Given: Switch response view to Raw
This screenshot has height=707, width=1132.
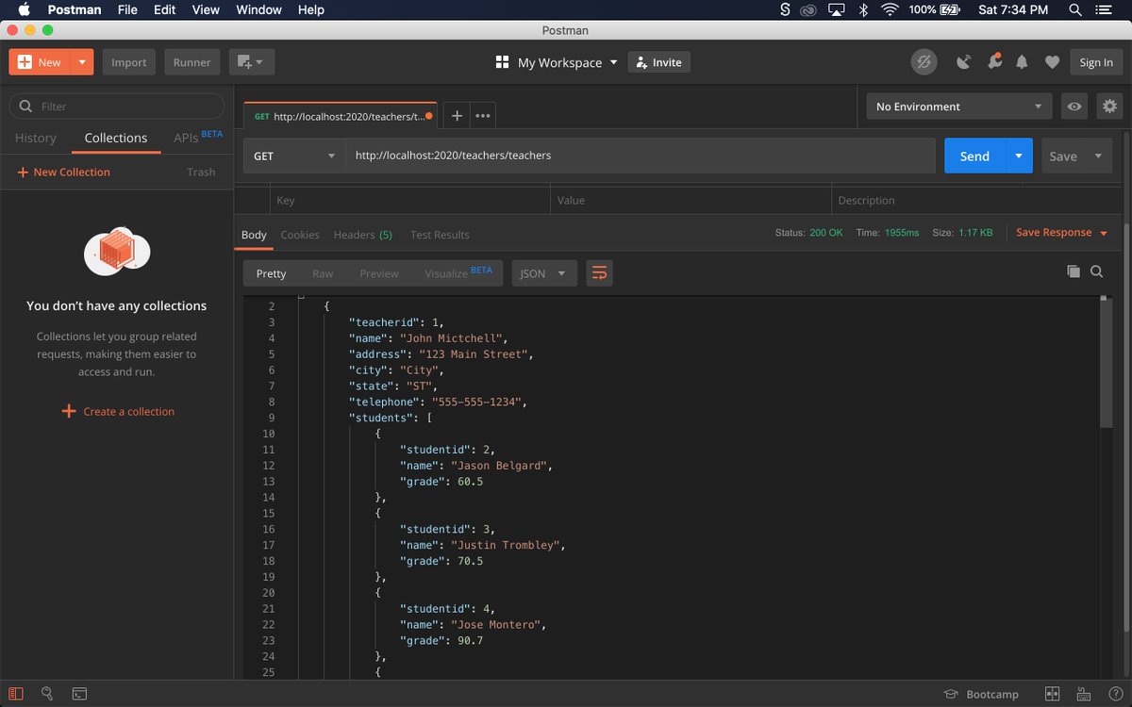Looking at the screenshot, I should coord(323,273).
